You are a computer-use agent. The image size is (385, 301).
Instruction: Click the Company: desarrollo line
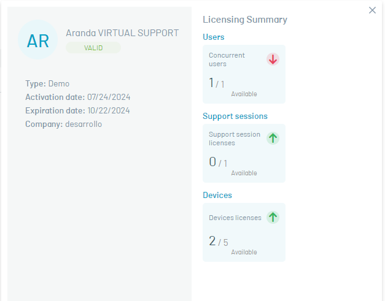click(x=64, y=124)
